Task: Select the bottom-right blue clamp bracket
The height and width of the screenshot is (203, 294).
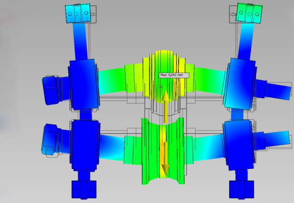Action: [x=241, y=189]
